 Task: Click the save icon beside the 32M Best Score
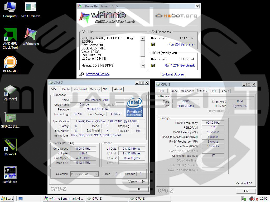[153, 44]
